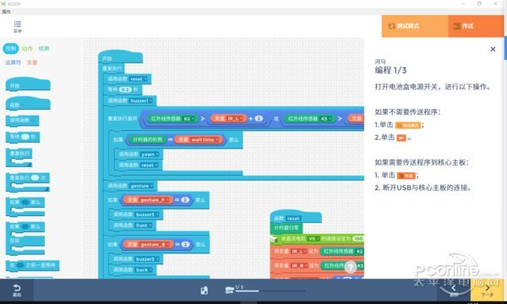Click the 如果 那么 if palette block
Image resolution: width=507 pixels, height=304 pixels.
pyautogui.click(x=25, y=207)
